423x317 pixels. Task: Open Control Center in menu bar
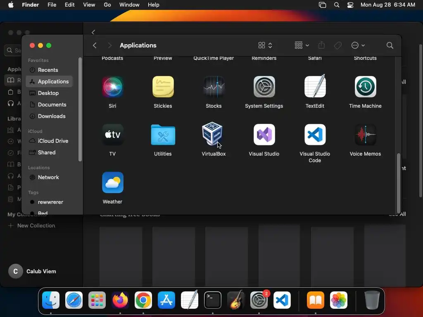point(350,5)
